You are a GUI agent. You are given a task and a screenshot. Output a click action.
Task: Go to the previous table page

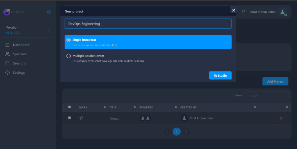pos(168,132)
